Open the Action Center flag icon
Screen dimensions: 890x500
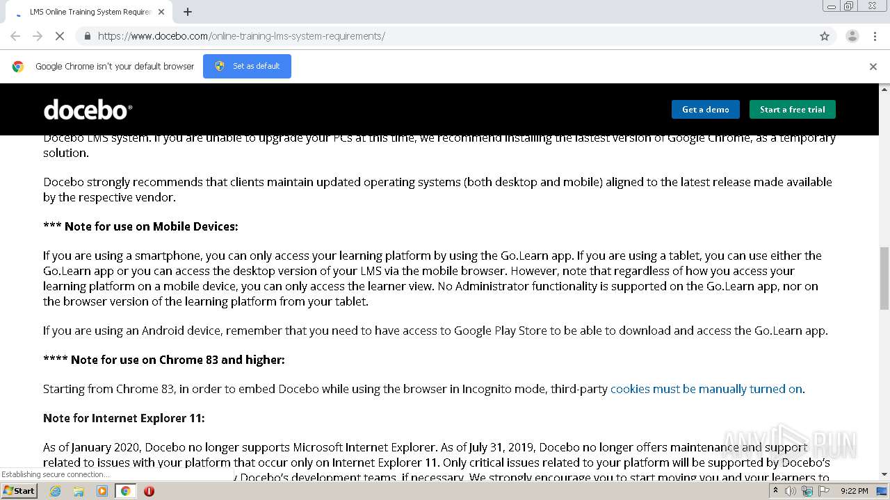click(824, 491)
